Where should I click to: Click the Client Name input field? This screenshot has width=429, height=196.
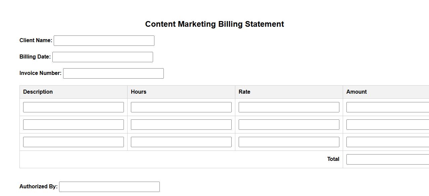tap(104, 40)
